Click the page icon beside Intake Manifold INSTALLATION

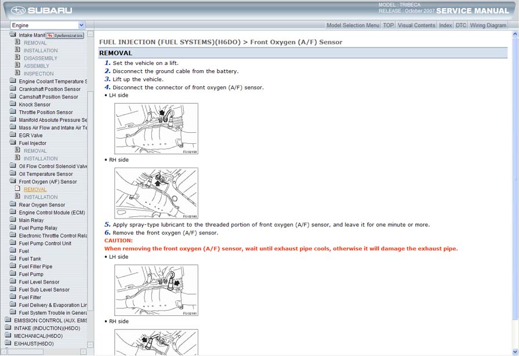tap(17, 50)
